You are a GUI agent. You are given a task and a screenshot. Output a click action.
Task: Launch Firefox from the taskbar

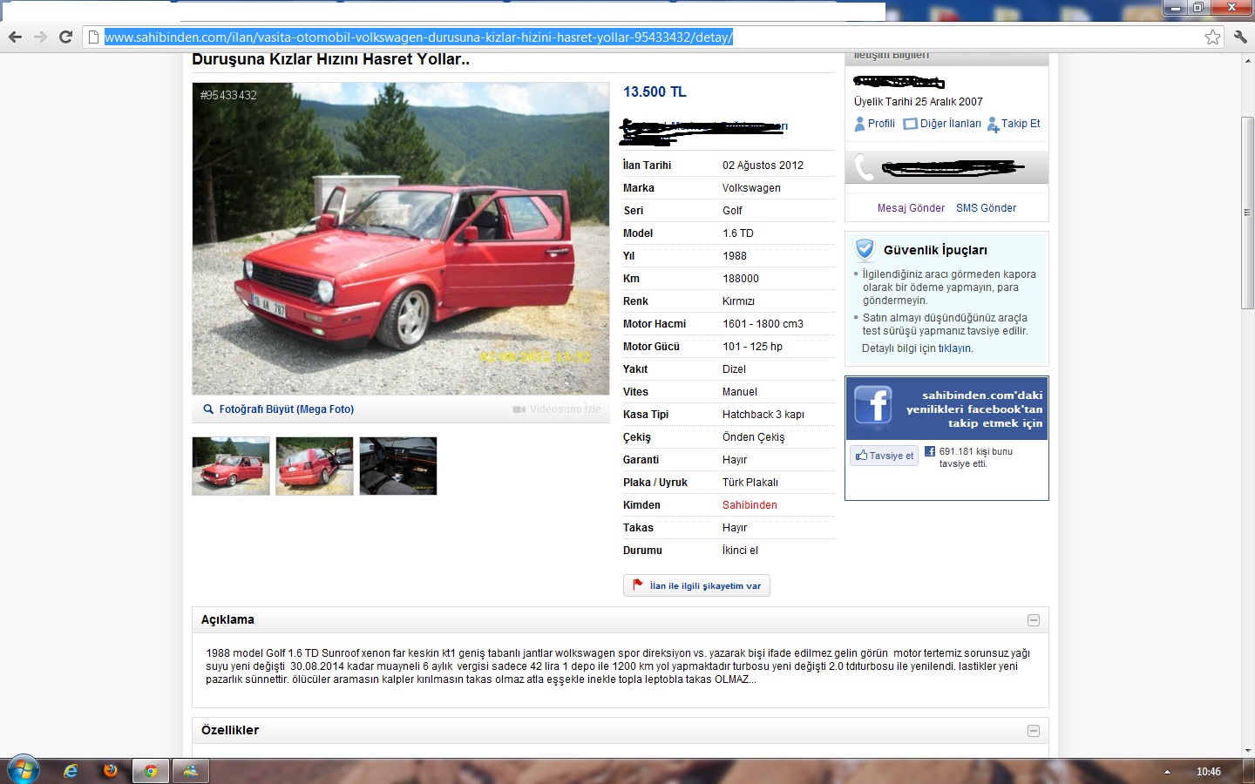[110, 771]
